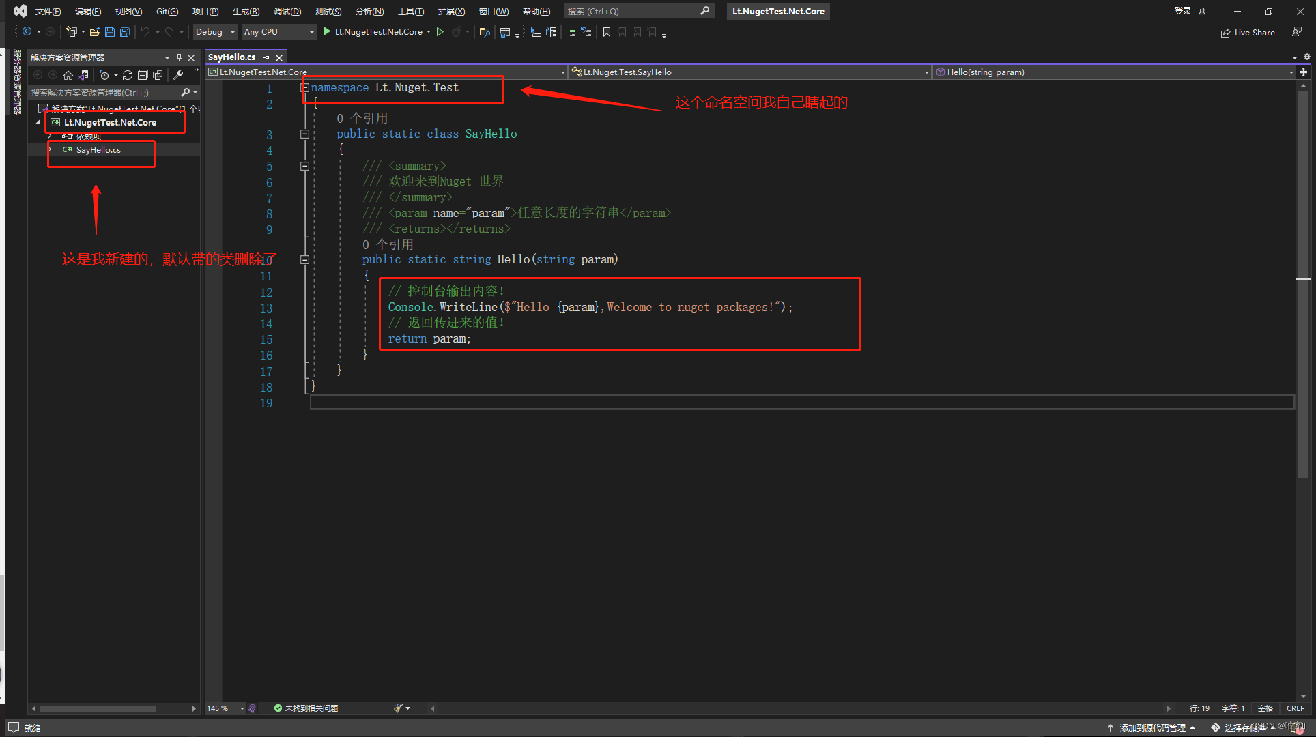Start debugging with the green Run arrow
Screen dimensions: 1316x737
pyautogui.click(x=327, y=31)
